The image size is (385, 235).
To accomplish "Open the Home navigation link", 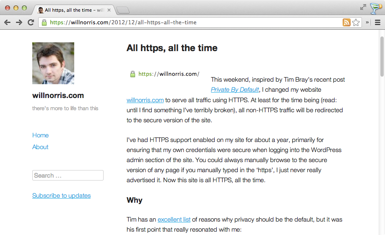I will 40,135.
